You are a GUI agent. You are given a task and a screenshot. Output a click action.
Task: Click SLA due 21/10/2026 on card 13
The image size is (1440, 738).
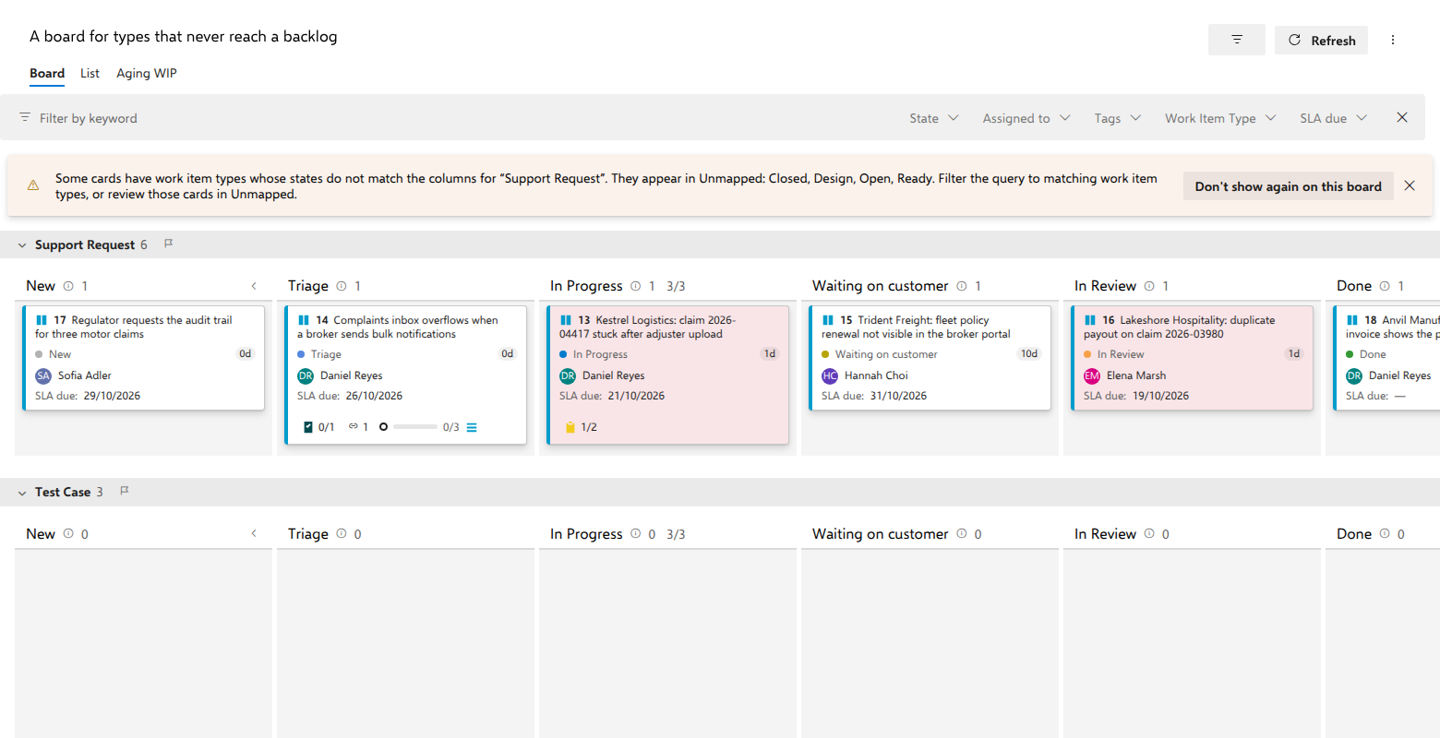click(x=612, y=396)
